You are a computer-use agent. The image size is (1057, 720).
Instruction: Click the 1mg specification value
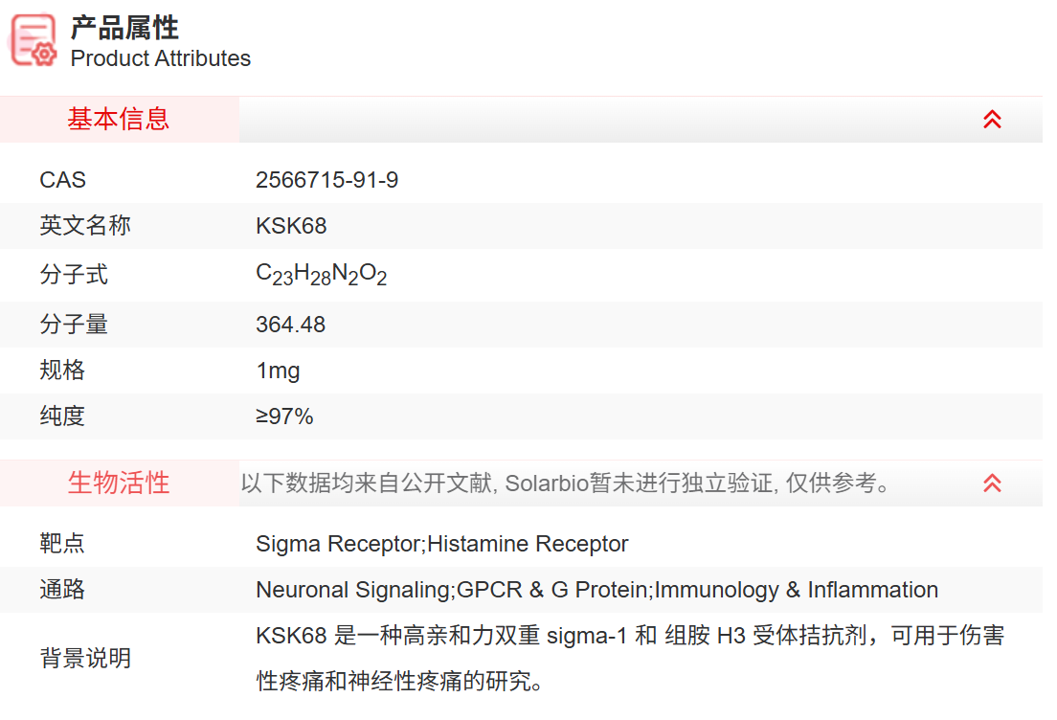[x=278, y=371]
